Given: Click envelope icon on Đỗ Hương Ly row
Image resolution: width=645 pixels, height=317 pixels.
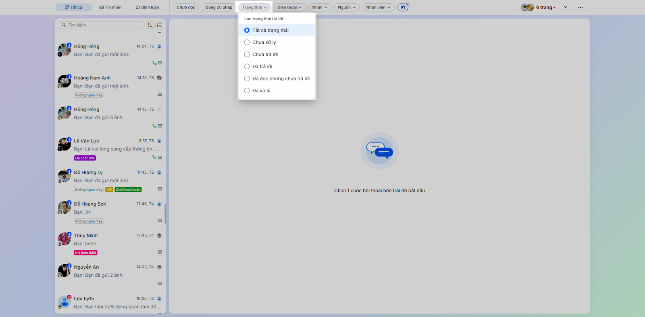Looking at the screenshot, I should [160, 189].
